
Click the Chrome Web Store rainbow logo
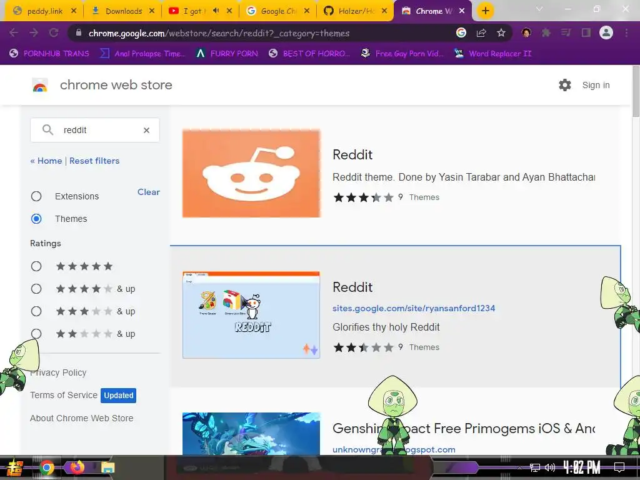(40, 85)
